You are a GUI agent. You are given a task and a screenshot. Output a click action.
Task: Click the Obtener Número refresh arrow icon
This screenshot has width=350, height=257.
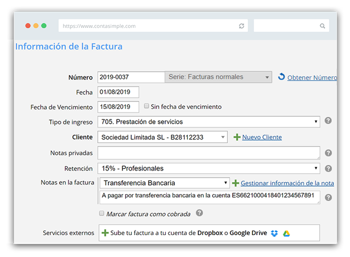click(x=281, y=77)
